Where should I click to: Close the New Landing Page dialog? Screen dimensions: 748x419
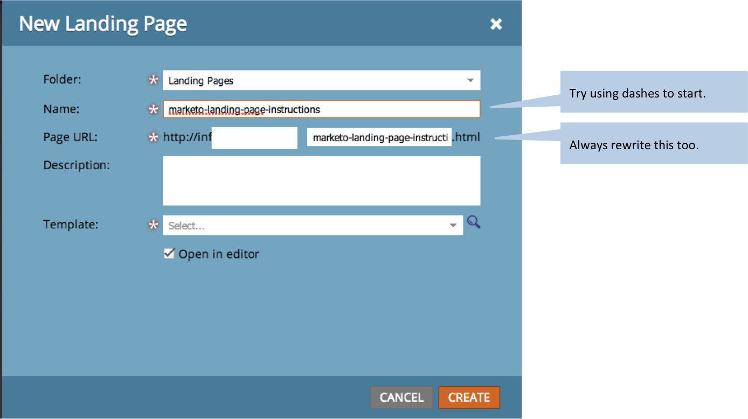click(496, 24)
